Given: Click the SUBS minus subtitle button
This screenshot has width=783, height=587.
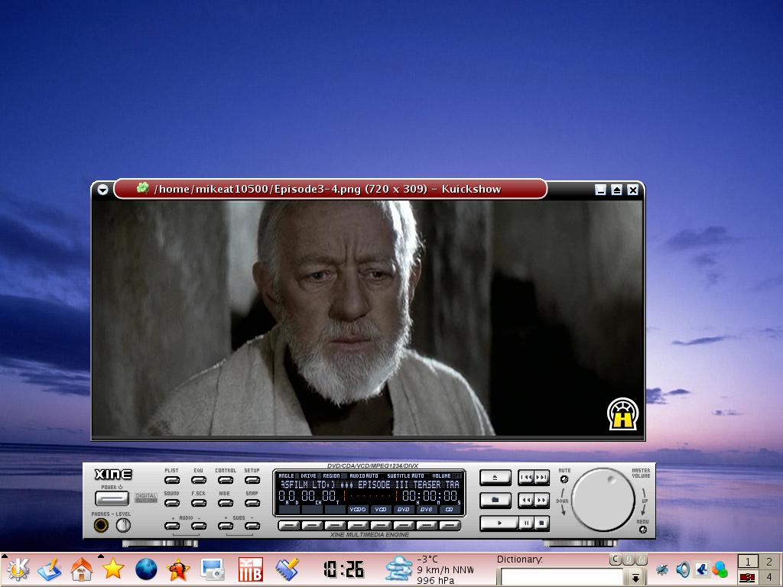Looking at the screenshot, I should coord(252,526).
